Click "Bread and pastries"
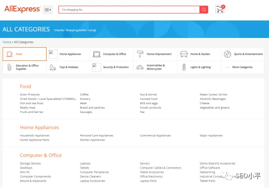Image resolution: width=269 pixels, height=188 pixels. pyautogui.click(x=92, y=108)
